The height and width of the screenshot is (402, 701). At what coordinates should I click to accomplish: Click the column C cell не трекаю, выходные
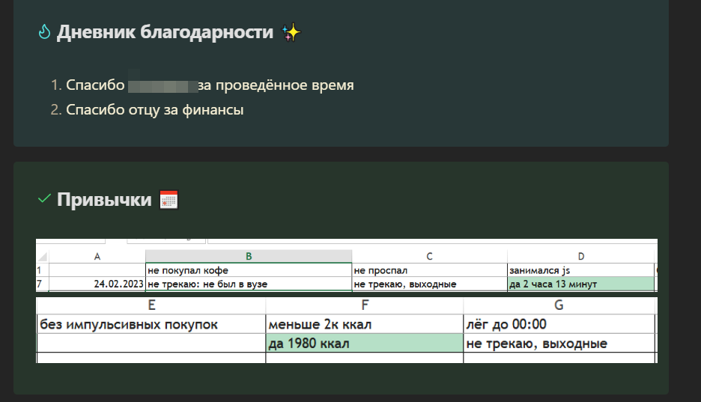430,284
